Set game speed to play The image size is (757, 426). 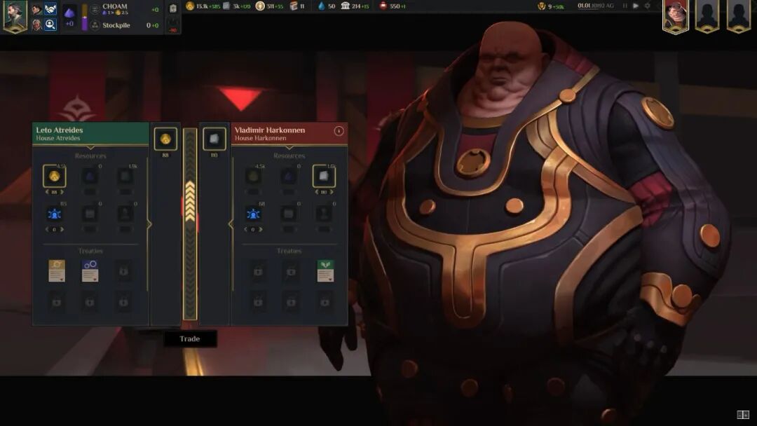coord(636,6)
